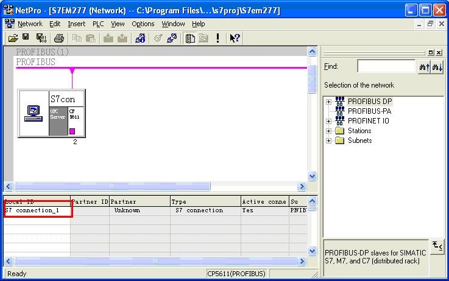Dock or undock the catalog panel
This screenshot has height=281, width=449.
431,52
